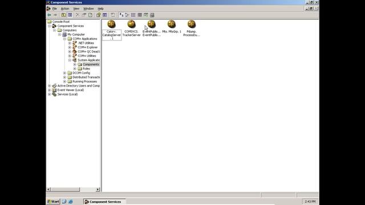Switch to Status view in toolbar
Image resolution: width=365 pixels, height=205 pixels.
tap(146, 15)
